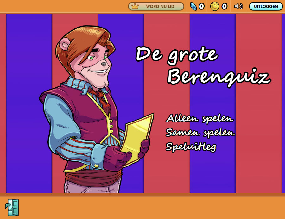Click the blue gem icon

pos(193,6)
